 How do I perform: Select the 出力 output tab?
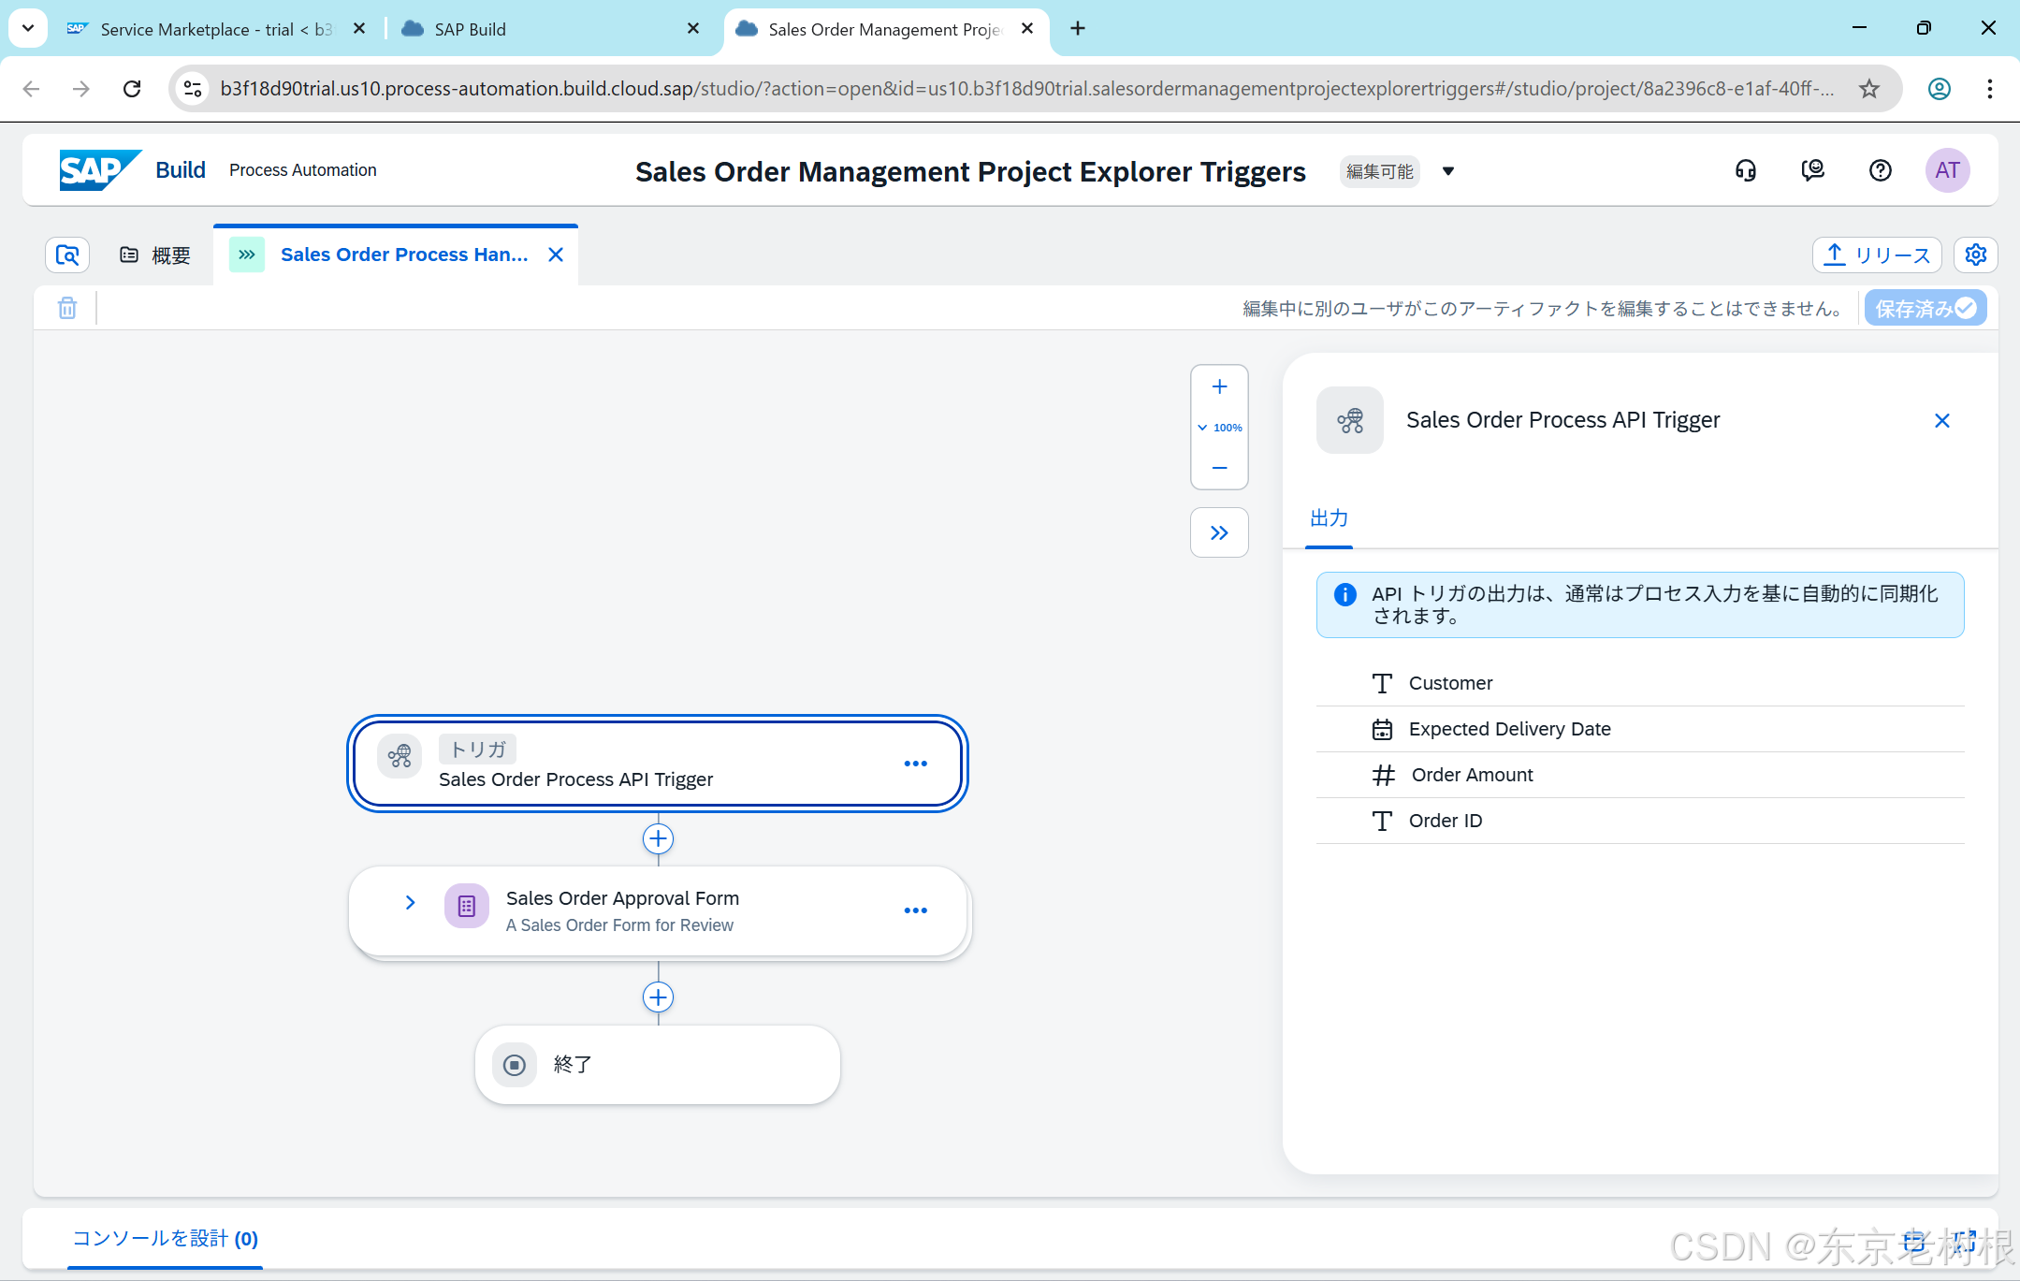[1329, 518]
